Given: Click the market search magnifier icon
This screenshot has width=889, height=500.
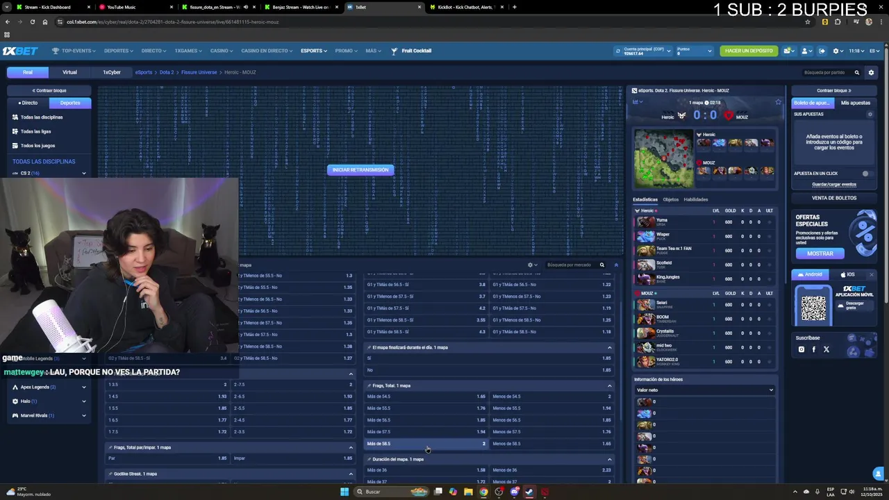Looking at the screenshot, I should 602,265.
